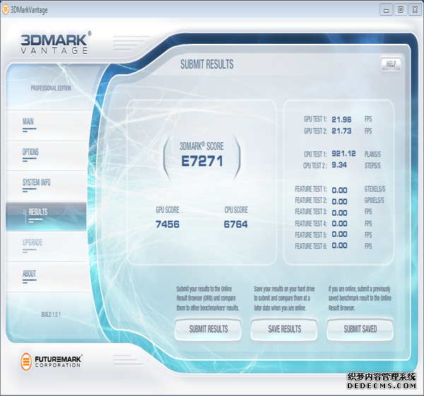
Task: Select GPU Test 2 value 21.73
Action: [341, 131]
